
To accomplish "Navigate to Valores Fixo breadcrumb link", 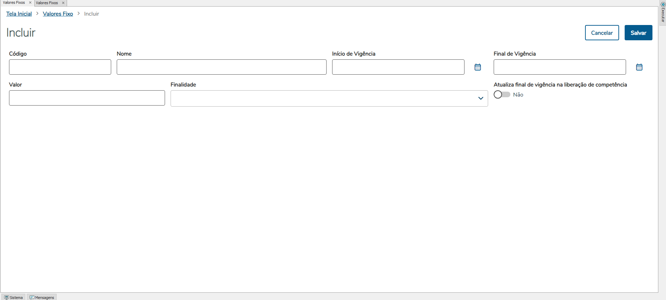I will pos(58,14).
